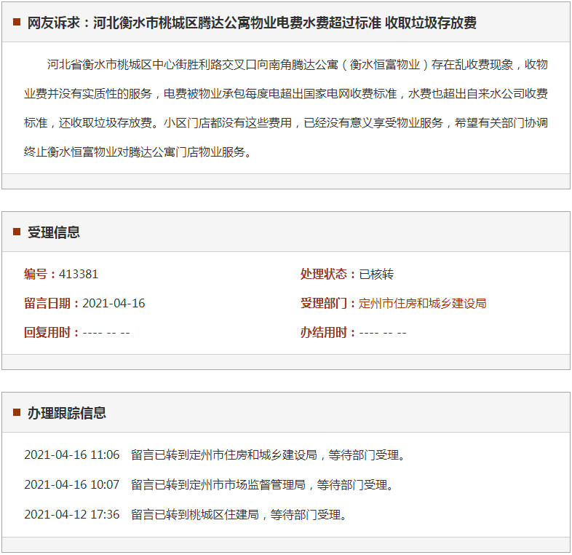Click the complaint line starting 终止衡水恒富物业
The image size is (572, 555).
[138, 152]
